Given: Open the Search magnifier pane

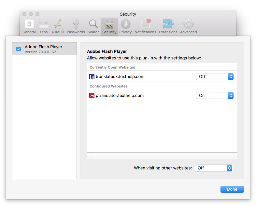Looking at the screenshot, I should coord(93,26).
